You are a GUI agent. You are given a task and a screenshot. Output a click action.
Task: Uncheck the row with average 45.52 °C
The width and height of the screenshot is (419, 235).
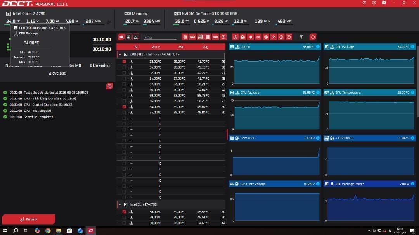[x=124, y=212]
